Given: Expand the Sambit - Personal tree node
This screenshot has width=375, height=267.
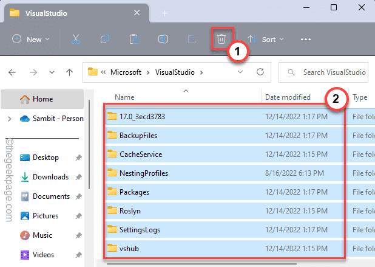Looking at the screenshot, I should click(9, 119).
